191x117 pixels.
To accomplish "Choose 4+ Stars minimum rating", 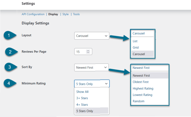I will pos(82,105).
